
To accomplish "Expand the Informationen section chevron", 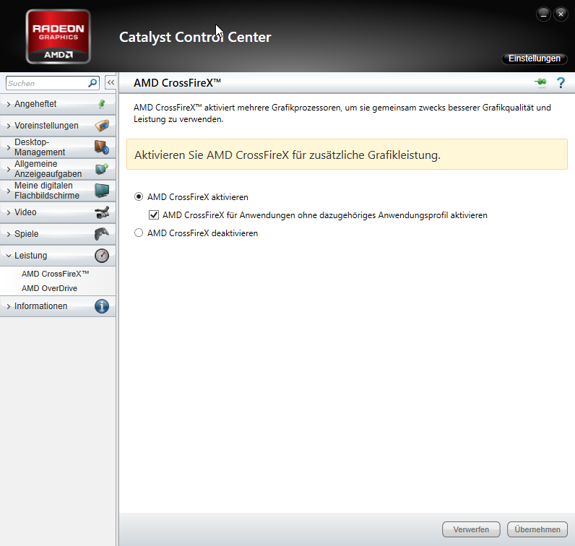I will tap(9, 306).
